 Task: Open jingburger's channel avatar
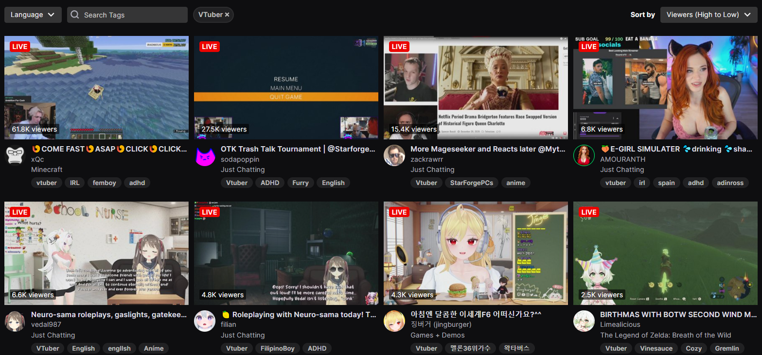(x=394, y=321)
